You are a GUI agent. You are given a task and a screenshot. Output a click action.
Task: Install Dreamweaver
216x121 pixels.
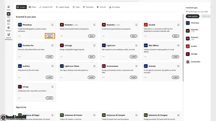133,77
